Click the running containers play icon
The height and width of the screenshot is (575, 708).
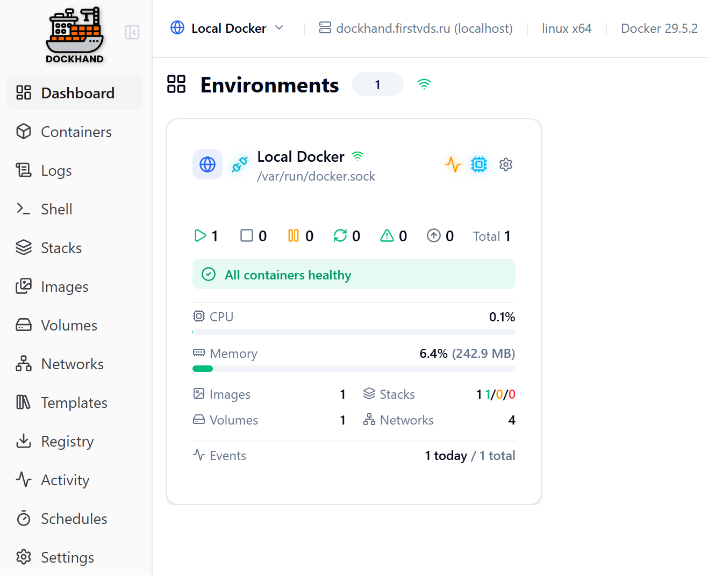(x=200, y=235)
